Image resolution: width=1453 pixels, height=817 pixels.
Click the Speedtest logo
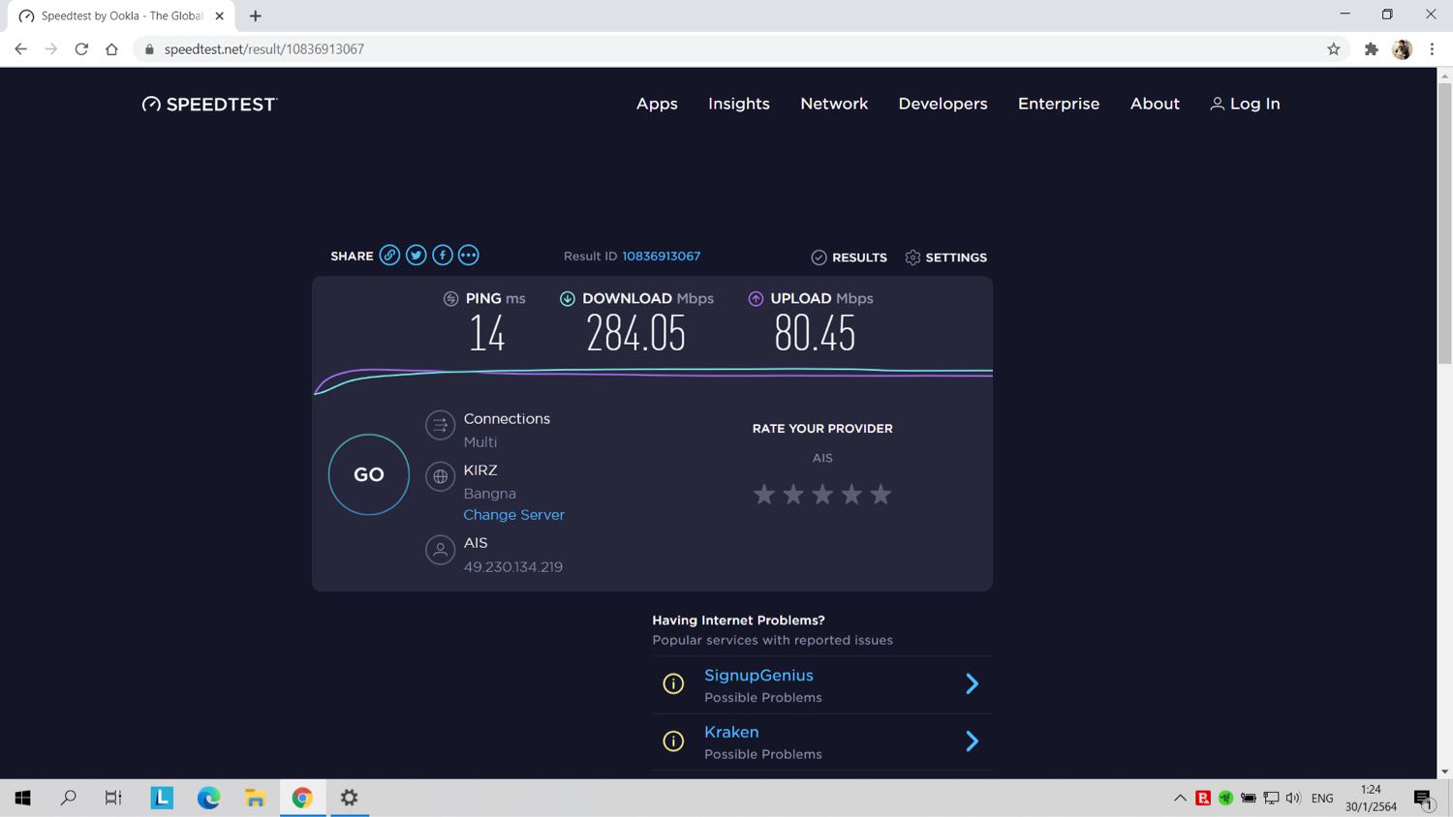209,104
